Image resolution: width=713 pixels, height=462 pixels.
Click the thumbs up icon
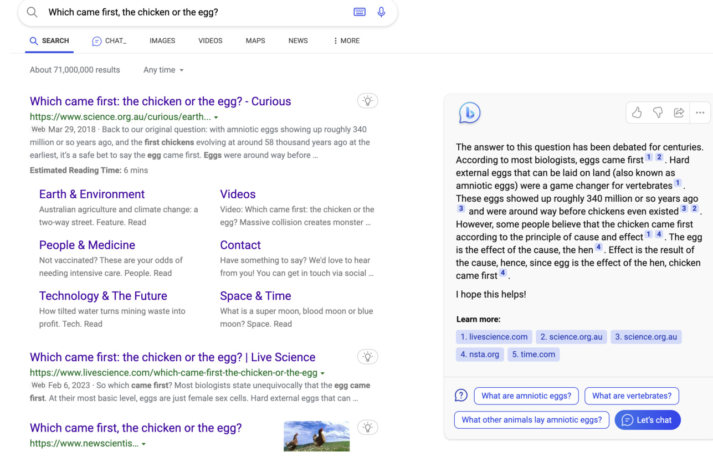point(637,112)
